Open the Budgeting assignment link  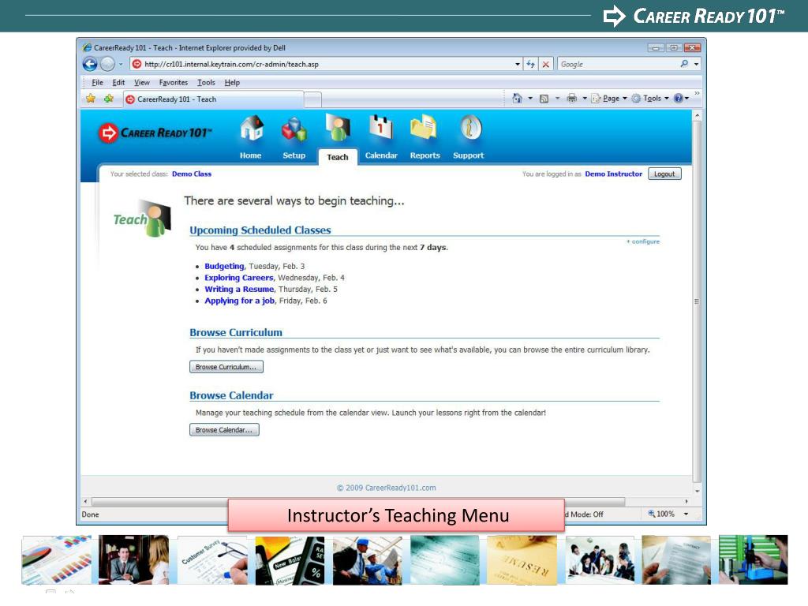coord(224,266)
